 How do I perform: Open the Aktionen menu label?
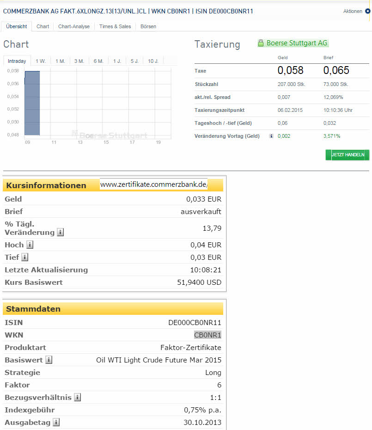[353, 11]
